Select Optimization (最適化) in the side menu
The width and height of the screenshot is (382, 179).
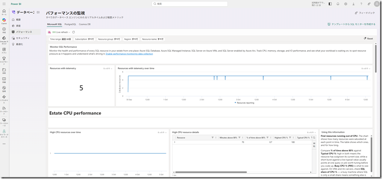coord(25,44)
